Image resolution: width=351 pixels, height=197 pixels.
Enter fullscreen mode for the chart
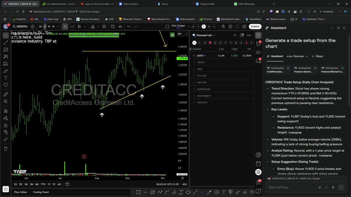click(x=237, y=27)
